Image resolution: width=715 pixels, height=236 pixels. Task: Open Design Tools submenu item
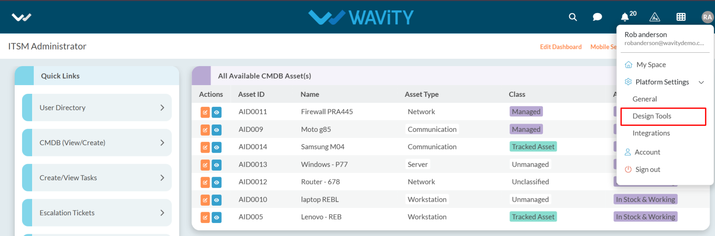coord(652,116)
